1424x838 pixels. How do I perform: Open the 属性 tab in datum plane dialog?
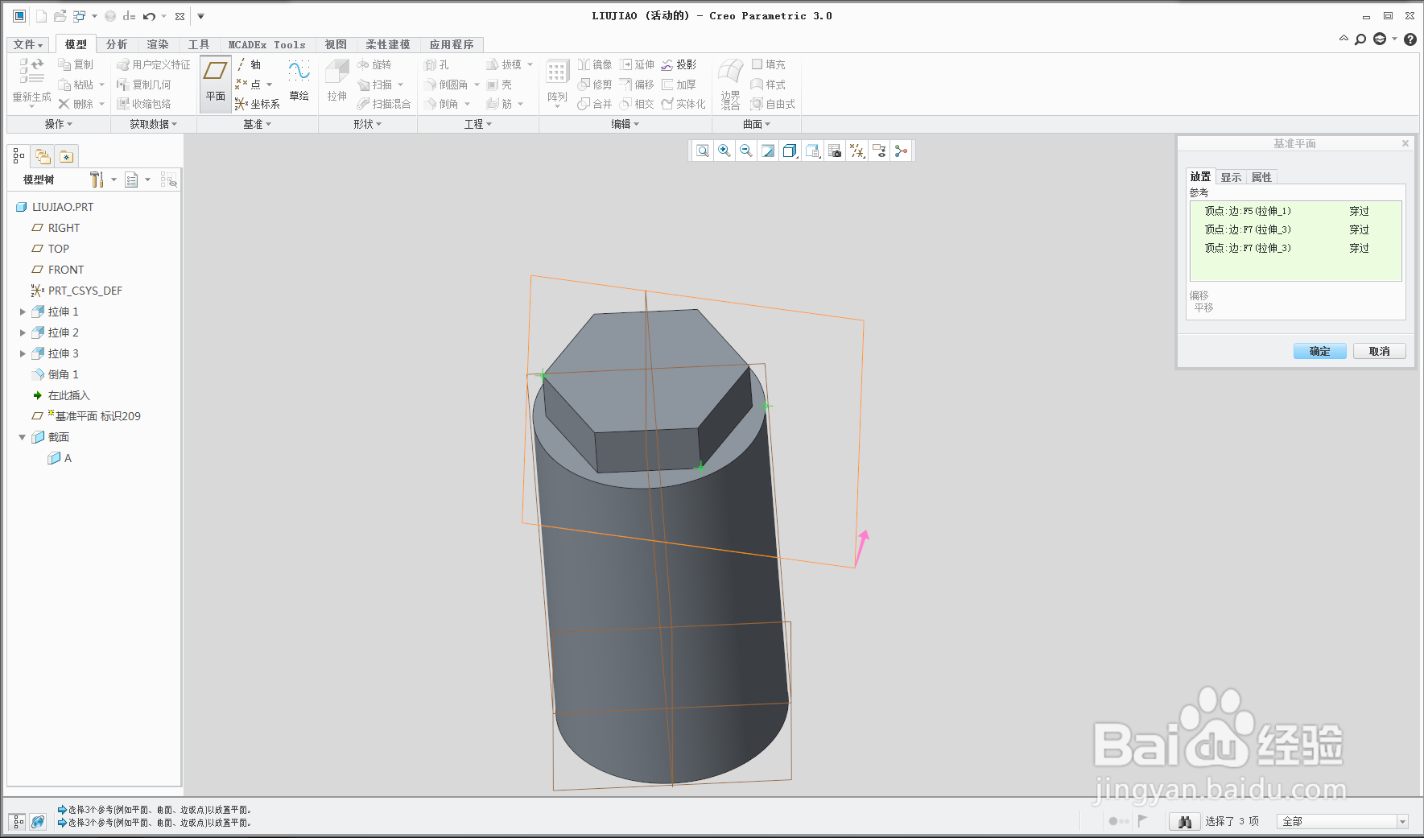(x=1261, y=177)
